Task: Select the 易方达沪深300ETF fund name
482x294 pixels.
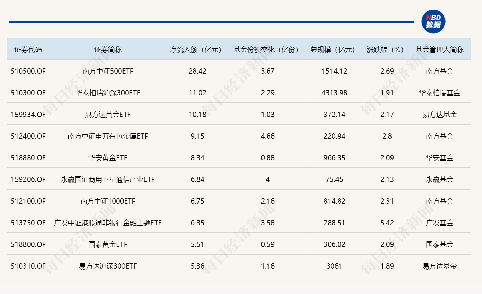Action: point(108,266)
